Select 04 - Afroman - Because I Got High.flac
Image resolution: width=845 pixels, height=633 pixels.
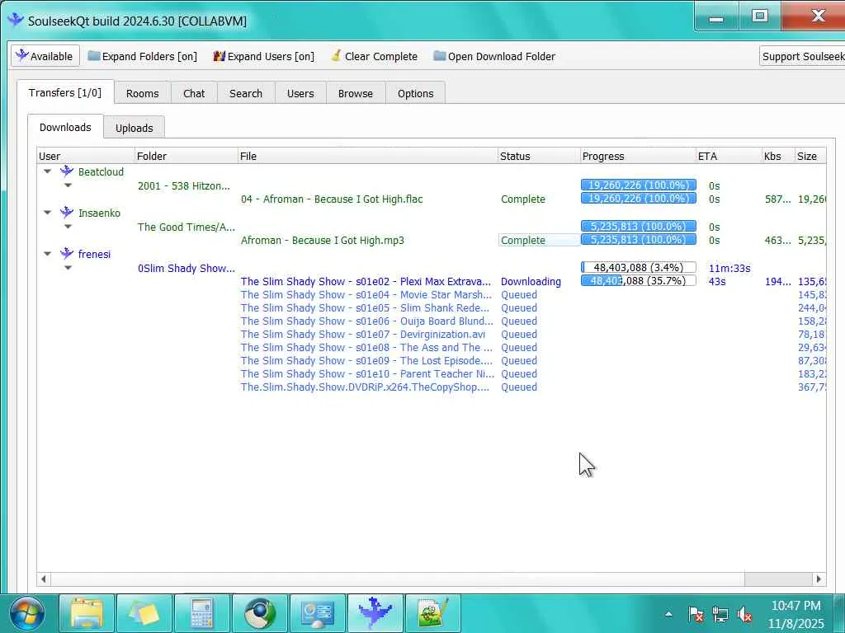[332, 199]
